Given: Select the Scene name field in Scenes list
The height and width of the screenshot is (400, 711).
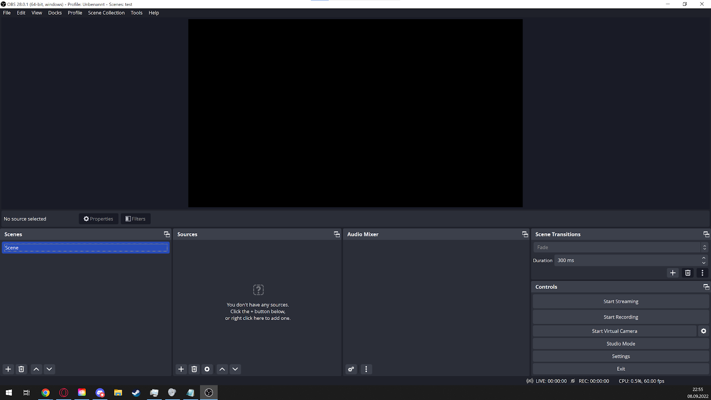Looking at the screenshot, I should (85, 248).
